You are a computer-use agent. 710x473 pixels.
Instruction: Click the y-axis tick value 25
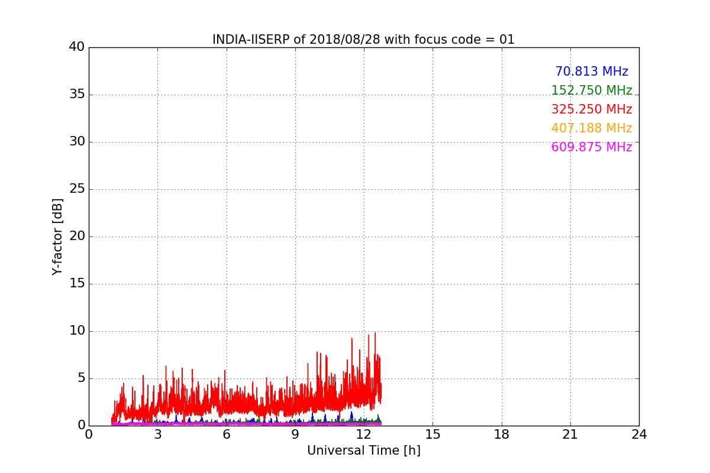click(x=77, y=189)
